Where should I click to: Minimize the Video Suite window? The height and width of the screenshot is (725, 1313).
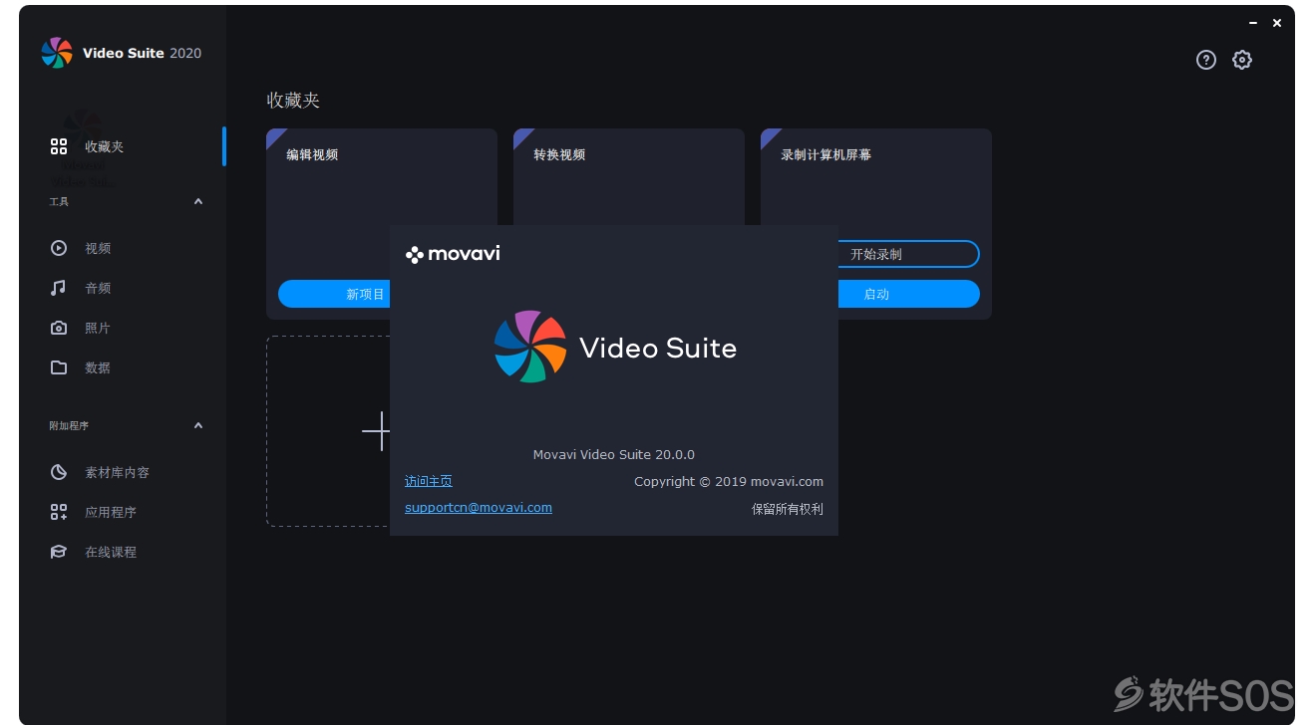click(x=1253, y=23)
